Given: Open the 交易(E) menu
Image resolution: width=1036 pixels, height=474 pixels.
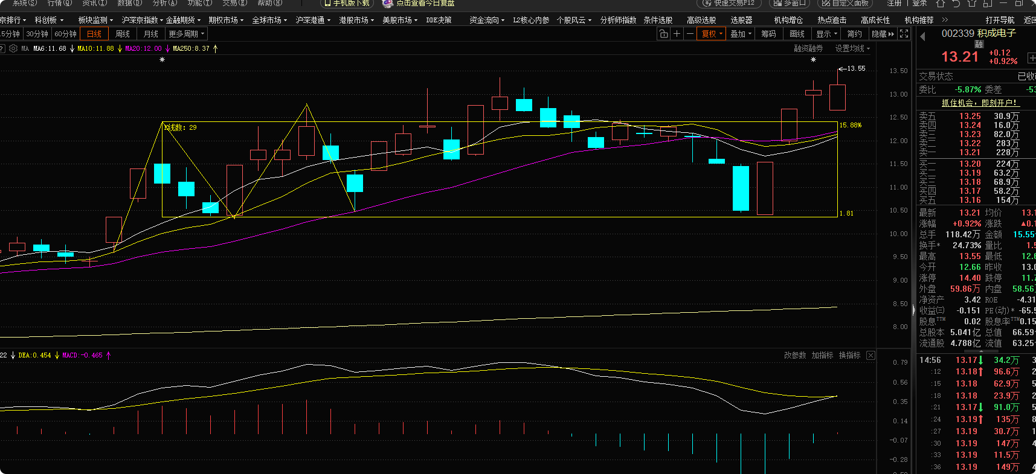Looking at the screenshot, I should coord(234,3).
